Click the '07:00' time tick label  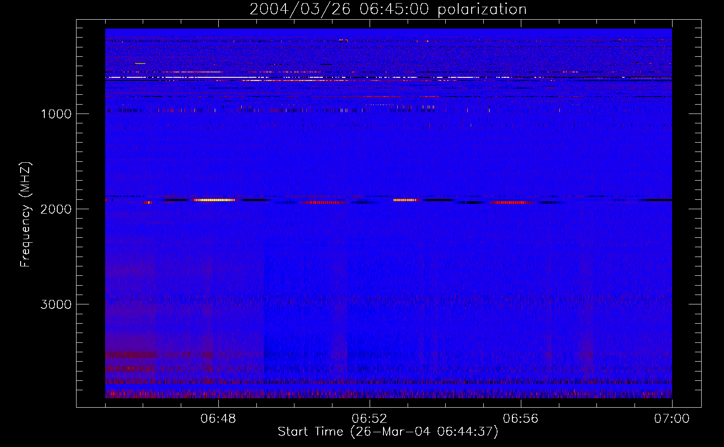click(672, 419)
